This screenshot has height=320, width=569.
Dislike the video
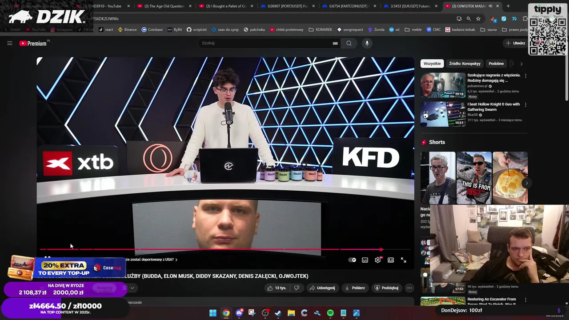click(297, 288)
